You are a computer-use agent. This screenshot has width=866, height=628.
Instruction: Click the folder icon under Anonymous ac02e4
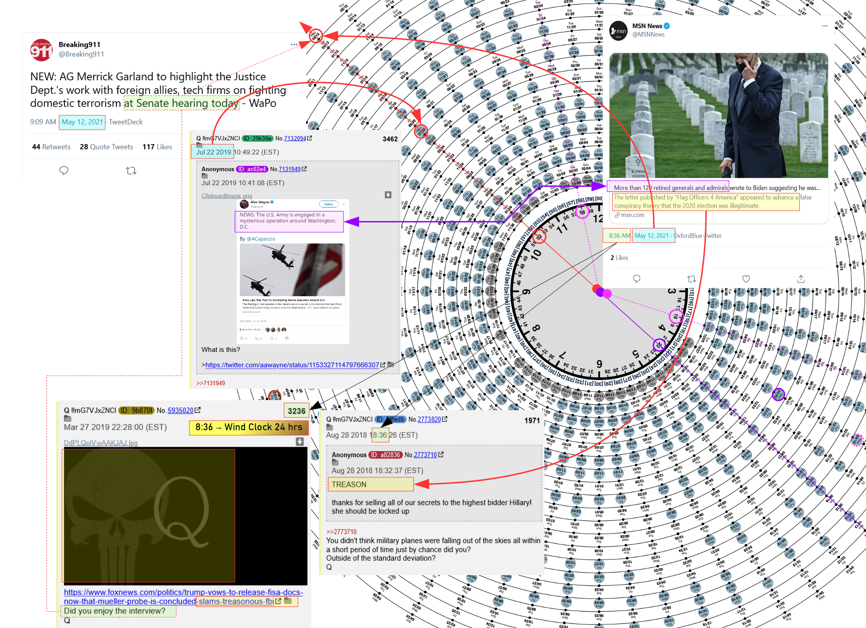click(204, 176)
